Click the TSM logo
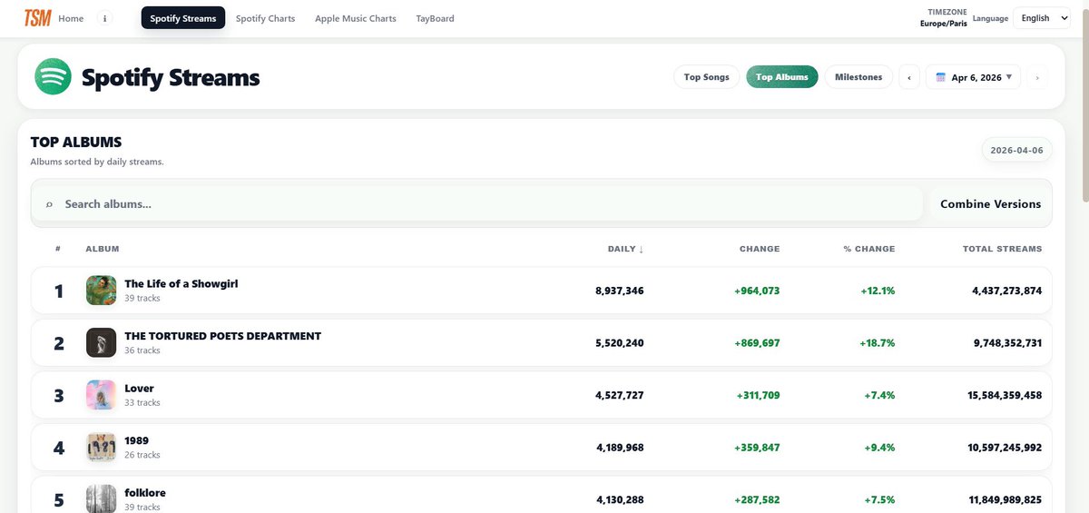 (x=37, y=17)
